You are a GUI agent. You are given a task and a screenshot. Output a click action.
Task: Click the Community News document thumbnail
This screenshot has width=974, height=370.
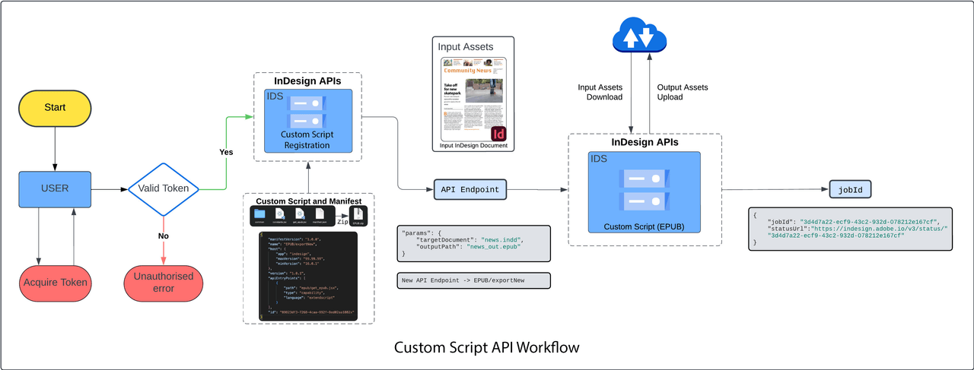click(x=473, y=95)
